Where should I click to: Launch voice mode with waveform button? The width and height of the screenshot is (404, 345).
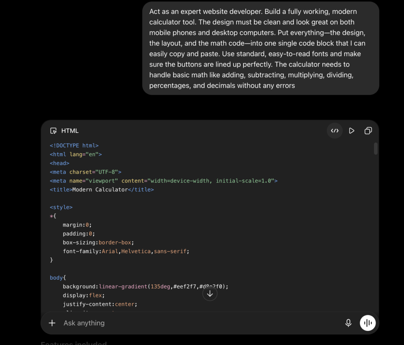pyautogui.click(x=367, y=323)
